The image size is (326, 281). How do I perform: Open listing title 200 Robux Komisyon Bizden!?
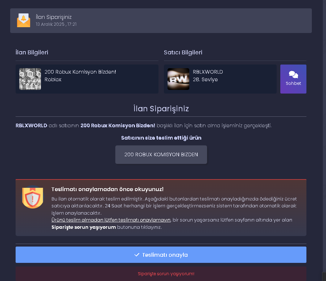80,72
